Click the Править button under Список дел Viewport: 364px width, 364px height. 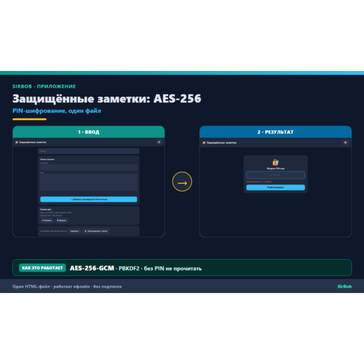pyautogui.click(x=47, y=220)
